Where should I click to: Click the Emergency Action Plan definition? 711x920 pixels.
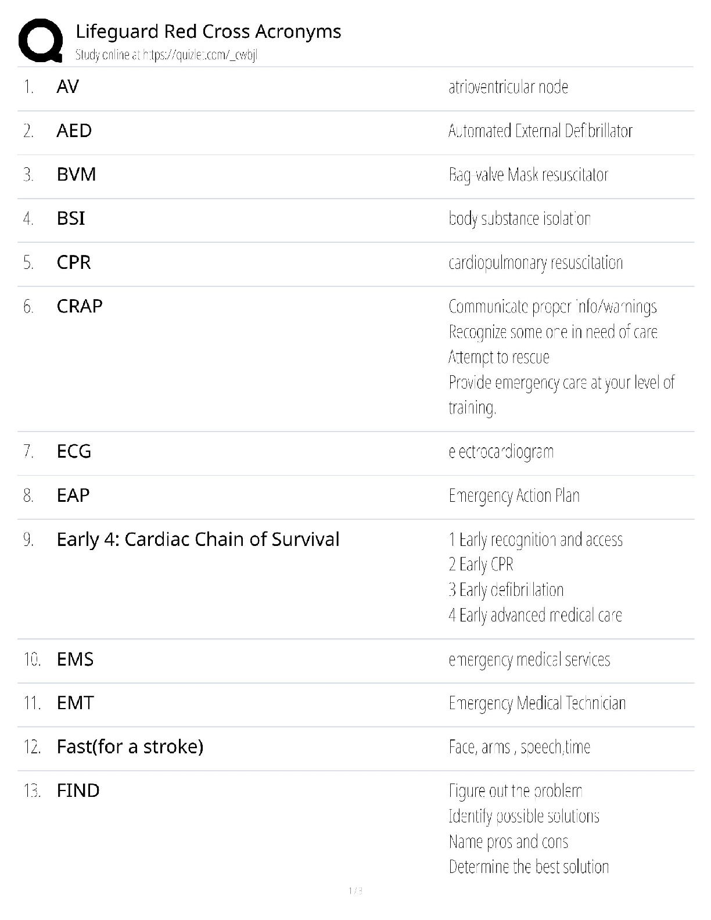tap(513, 496)
